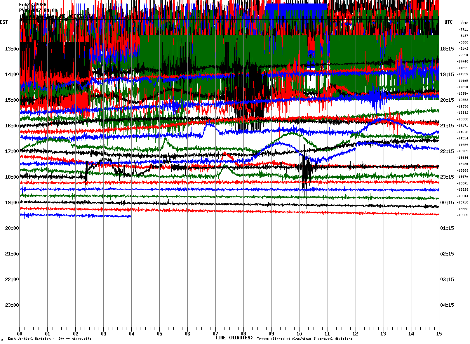Click the DC offset value -8666
The height and width of the screenshot is (344, 470).
[463, 42]
